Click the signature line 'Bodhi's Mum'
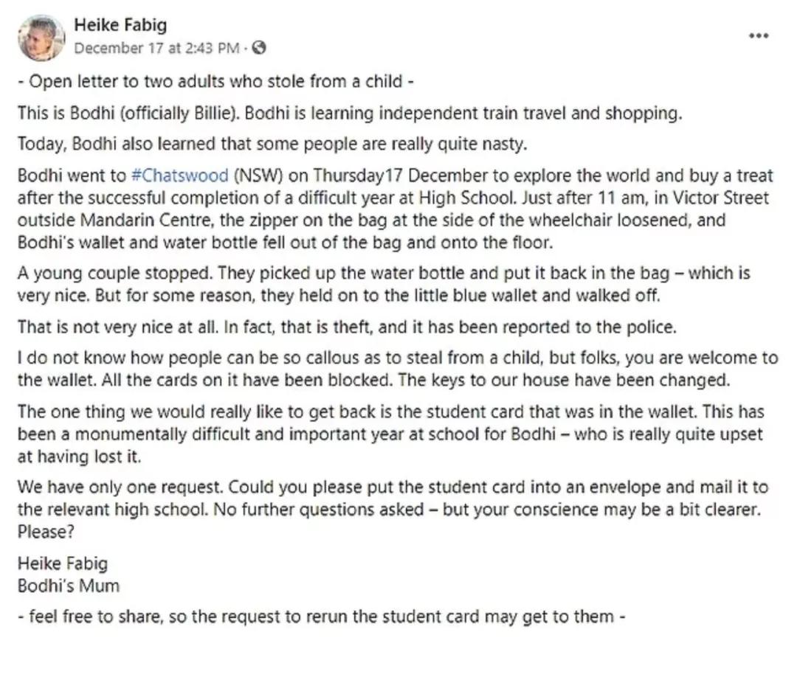Screen dimensions: 797x677 (69, 586)
